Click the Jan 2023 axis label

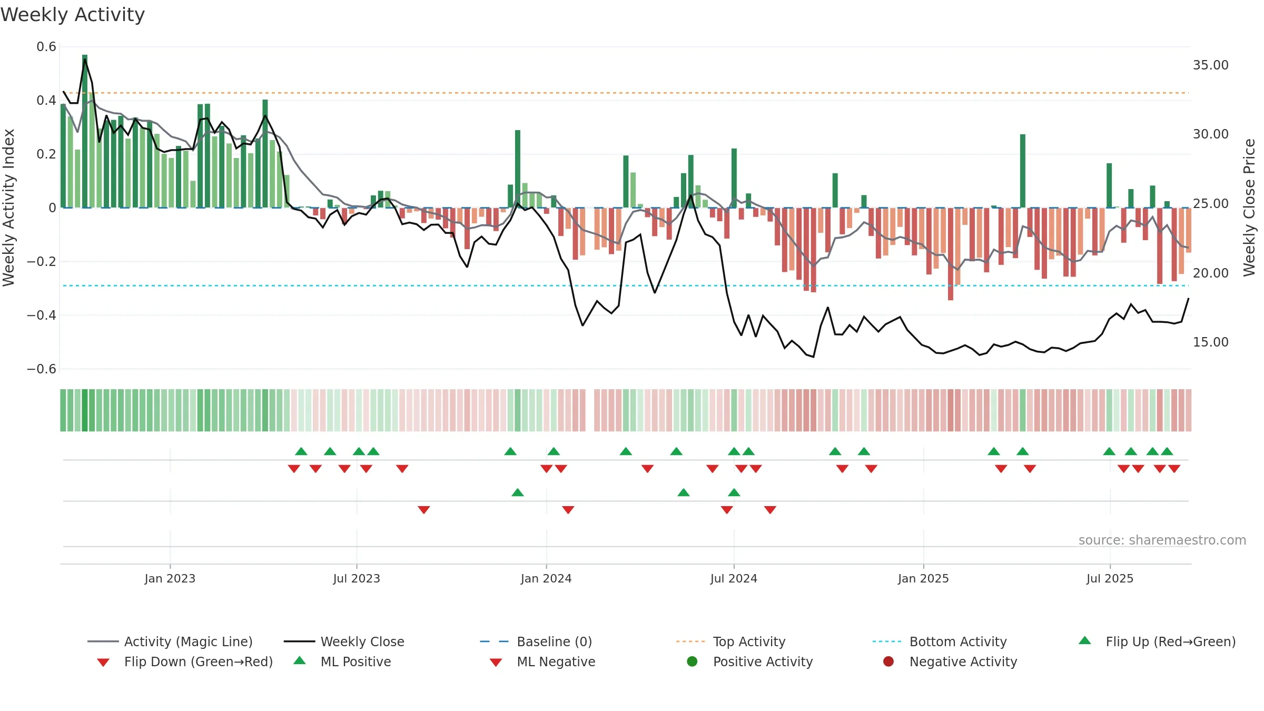tap(170, 578)
